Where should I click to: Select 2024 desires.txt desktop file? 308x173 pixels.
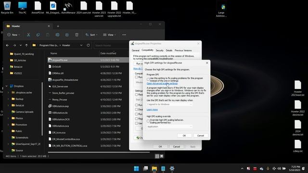(298, 128)
